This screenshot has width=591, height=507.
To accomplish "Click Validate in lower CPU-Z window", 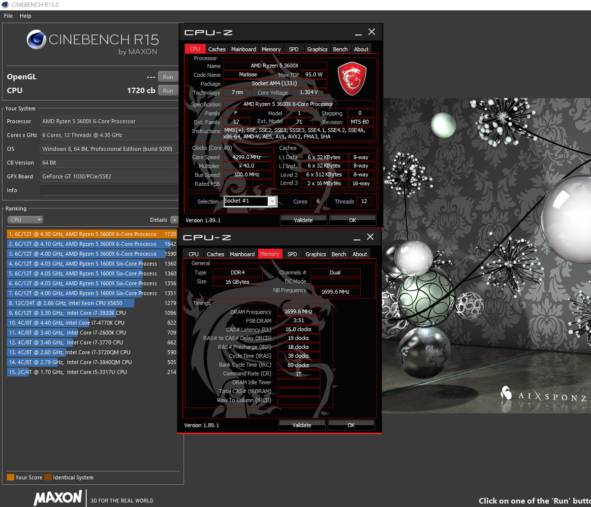I will [x=302, y=425].
